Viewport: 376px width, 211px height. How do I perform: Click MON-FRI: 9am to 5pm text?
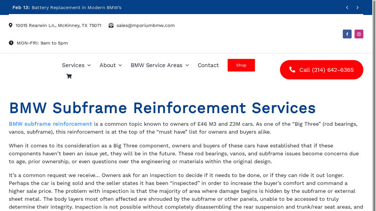click(42, 43)
